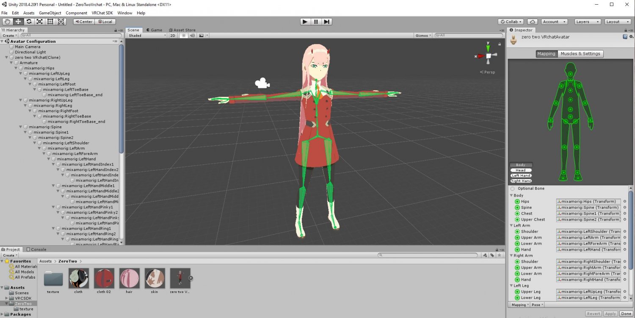Select the Hand tool in toolbar

7,22
